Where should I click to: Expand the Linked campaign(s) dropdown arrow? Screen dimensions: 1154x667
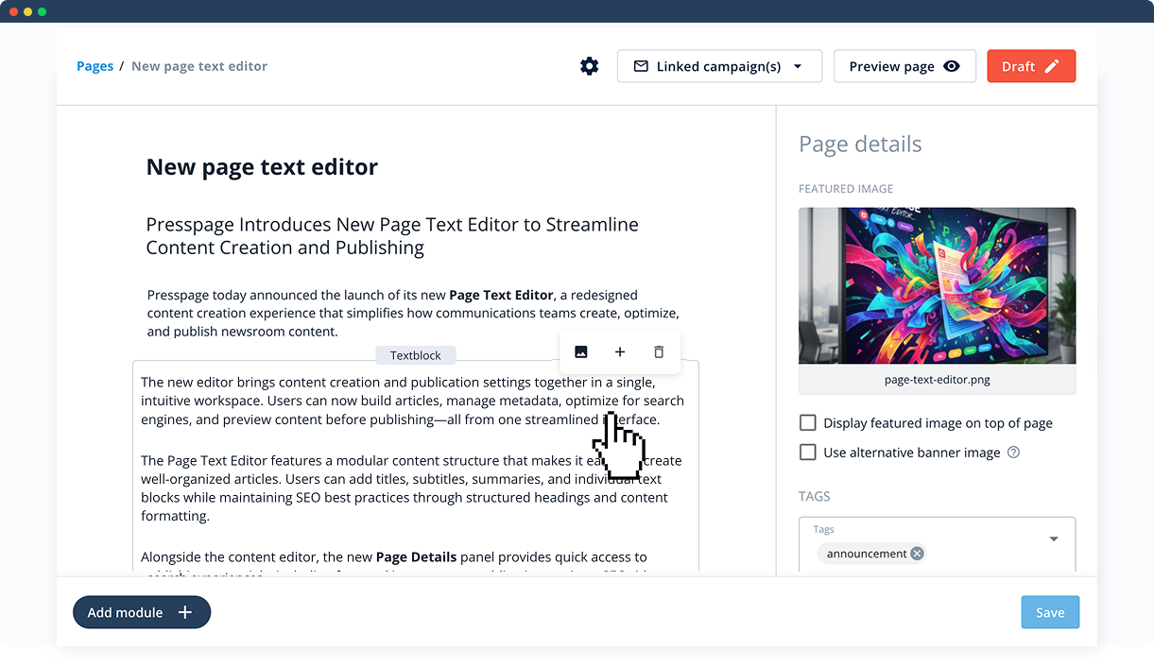[x=798, y=66]
